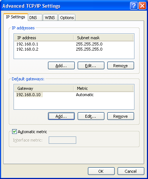
Task: Click the Subnet mask column header
Action: (103, 38)
